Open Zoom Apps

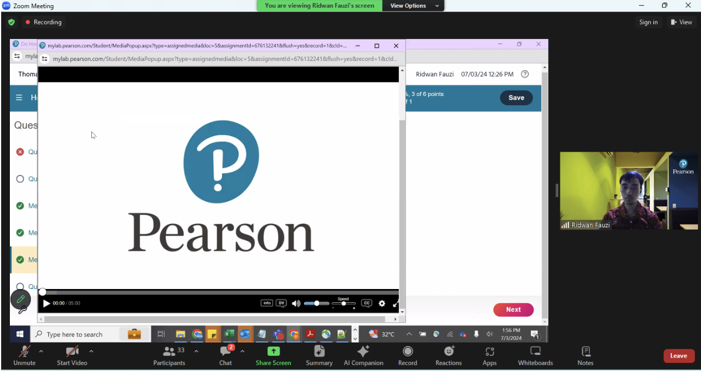(489, 355)
